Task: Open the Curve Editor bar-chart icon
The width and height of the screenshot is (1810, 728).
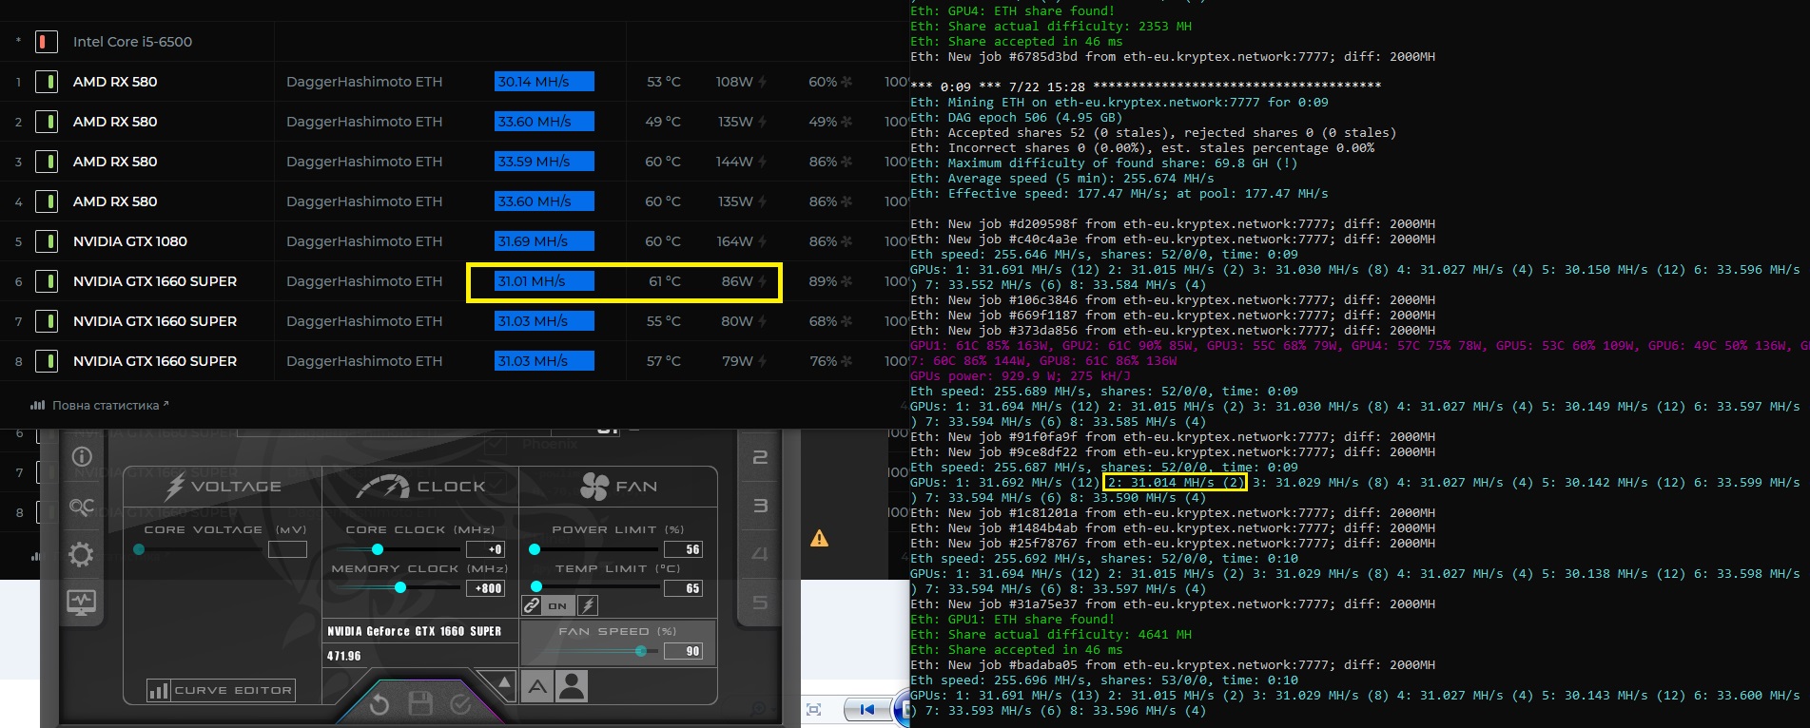Action: [159, 691]
